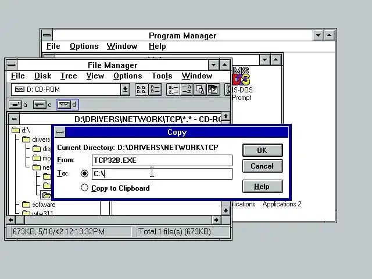372x279 pixels.
Task: Click left arrow of horizontal scrollbar
Action: tap(10, 220)
